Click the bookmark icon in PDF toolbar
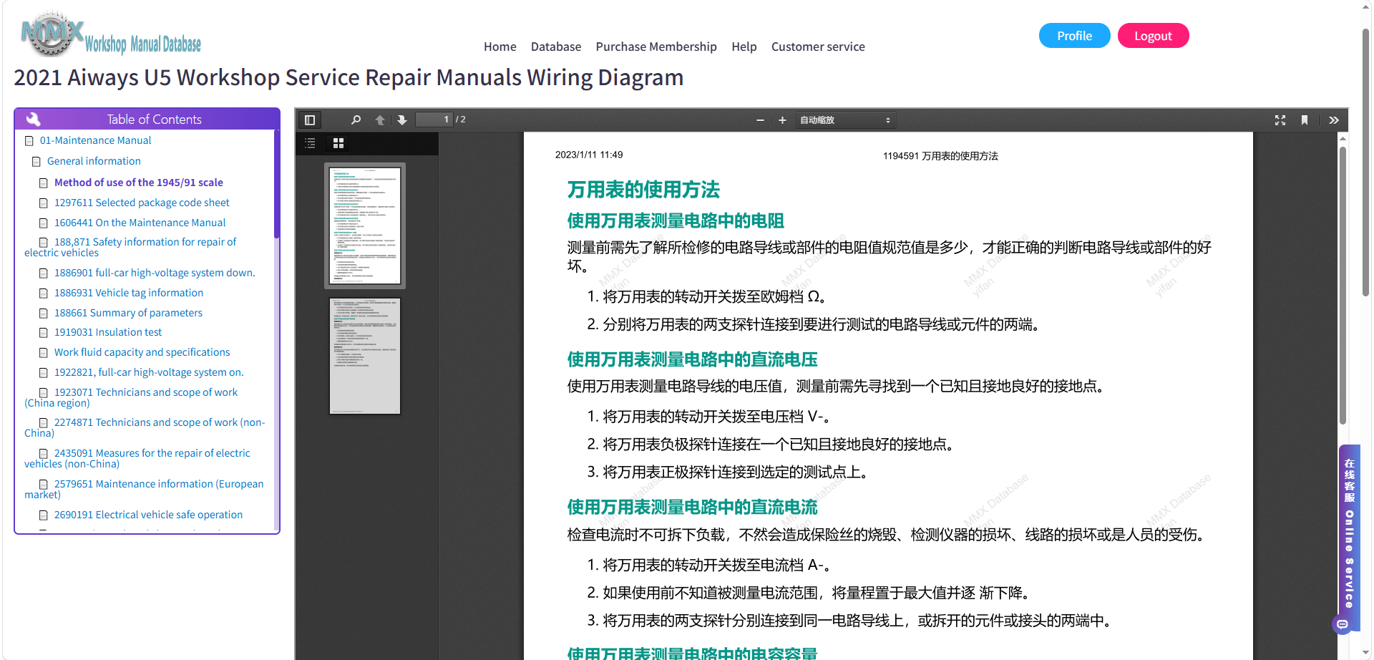The width and height of the screenshot is (1374, 660). [x=1305, y=120]
